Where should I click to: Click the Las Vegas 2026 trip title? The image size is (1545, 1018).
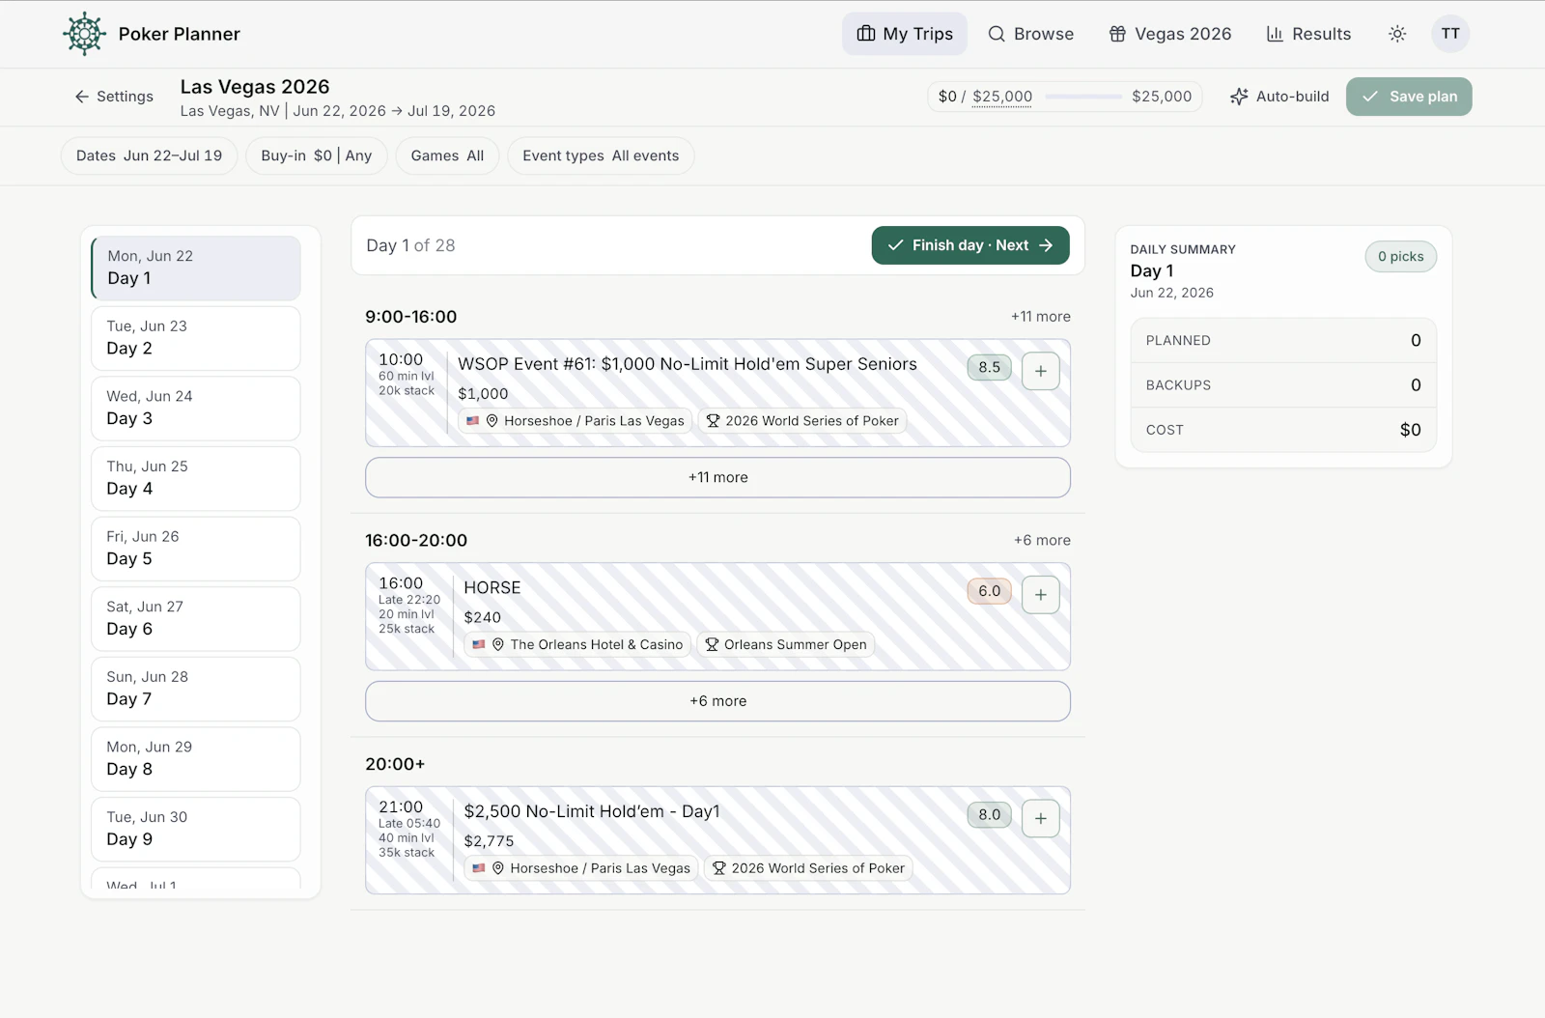pyautogui.click(x=255, y=87)
